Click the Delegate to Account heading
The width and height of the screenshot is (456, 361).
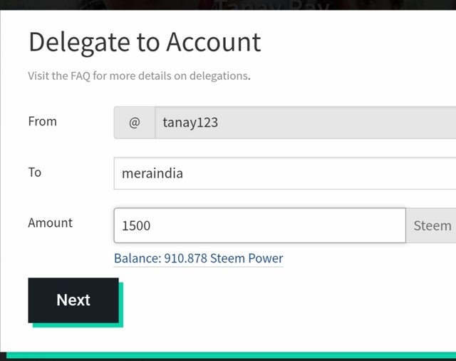click(x=145, y=43)
